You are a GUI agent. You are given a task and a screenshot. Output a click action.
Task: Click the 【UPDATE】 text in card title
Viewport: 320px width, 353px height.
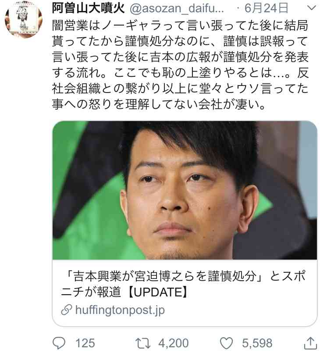coord(157,292)
